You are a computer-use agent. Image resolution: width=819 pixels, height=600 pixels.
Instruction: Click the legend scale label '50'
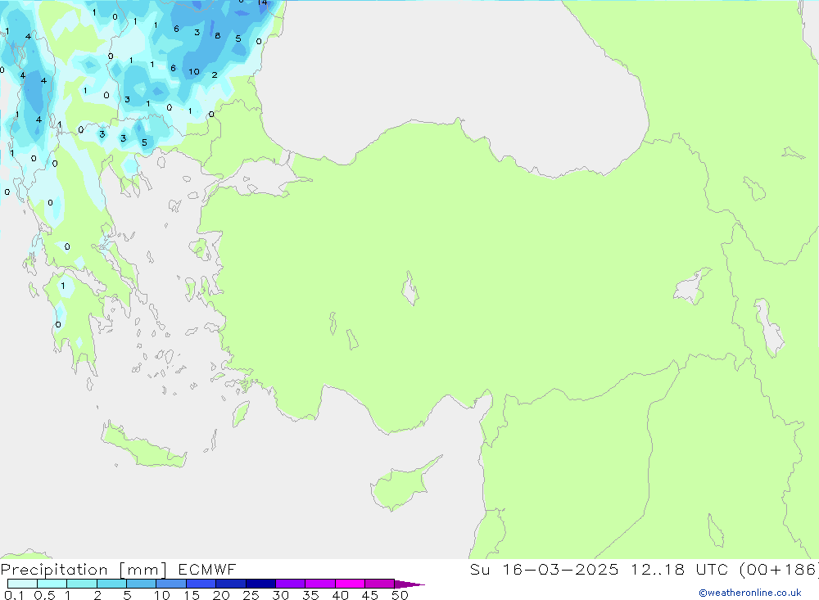[x=400, y=595]
